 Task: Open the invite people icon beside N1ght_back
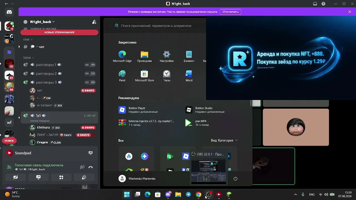pyautogui.click(x=94, y=22)
